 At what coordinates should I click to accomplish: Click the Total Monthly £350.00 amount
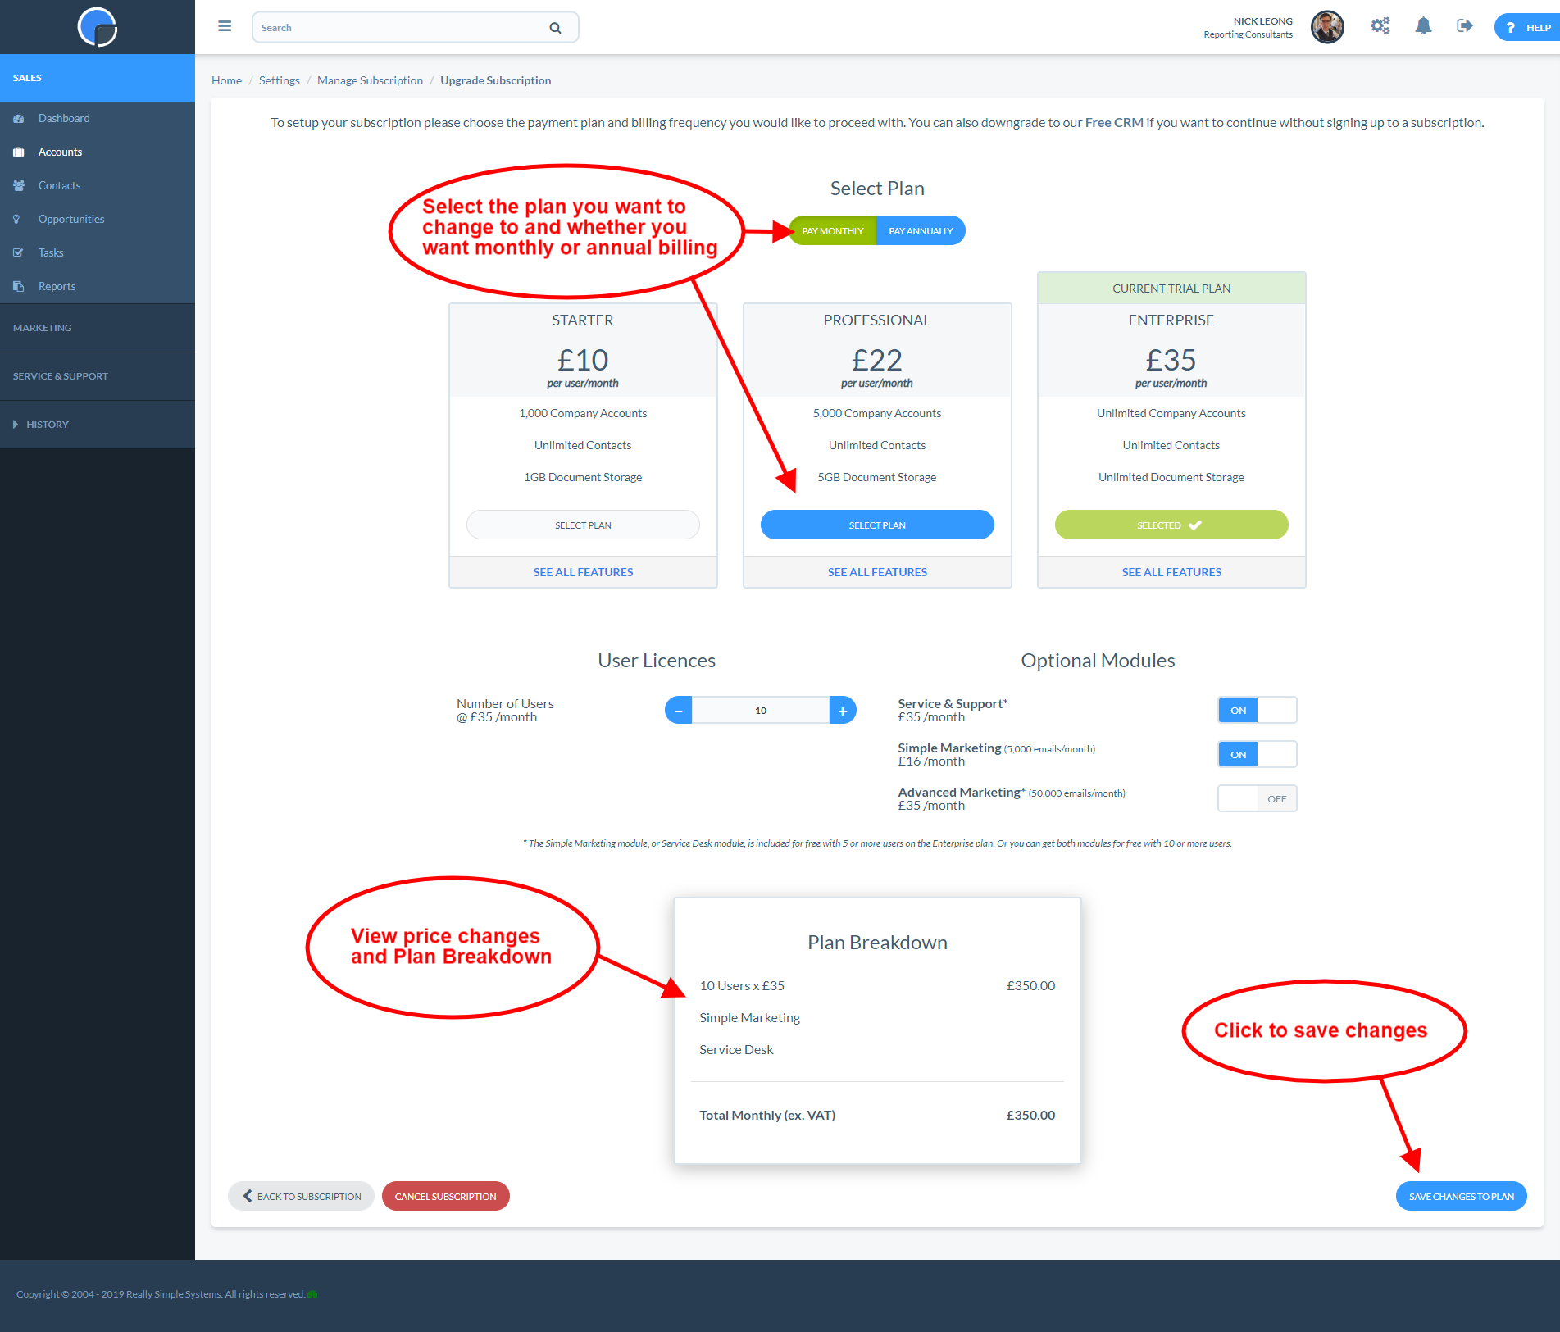pos(1030,1116)
